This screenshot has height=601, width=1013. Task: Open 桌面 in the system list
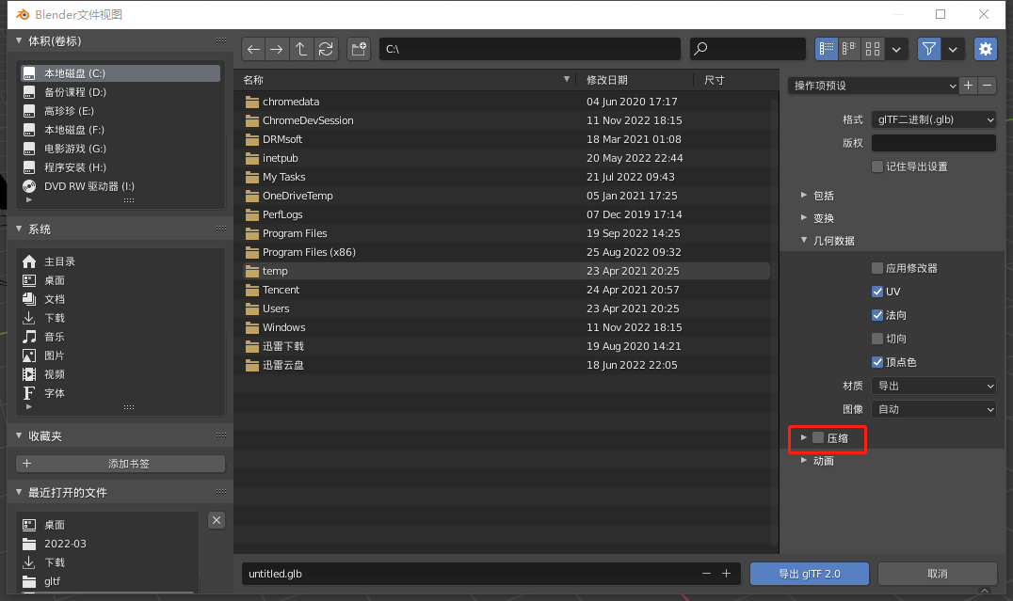55,280
